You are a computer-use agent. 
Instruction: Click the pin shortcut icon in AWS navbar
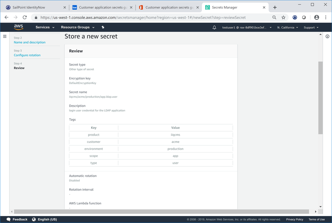tap(103, 28)
